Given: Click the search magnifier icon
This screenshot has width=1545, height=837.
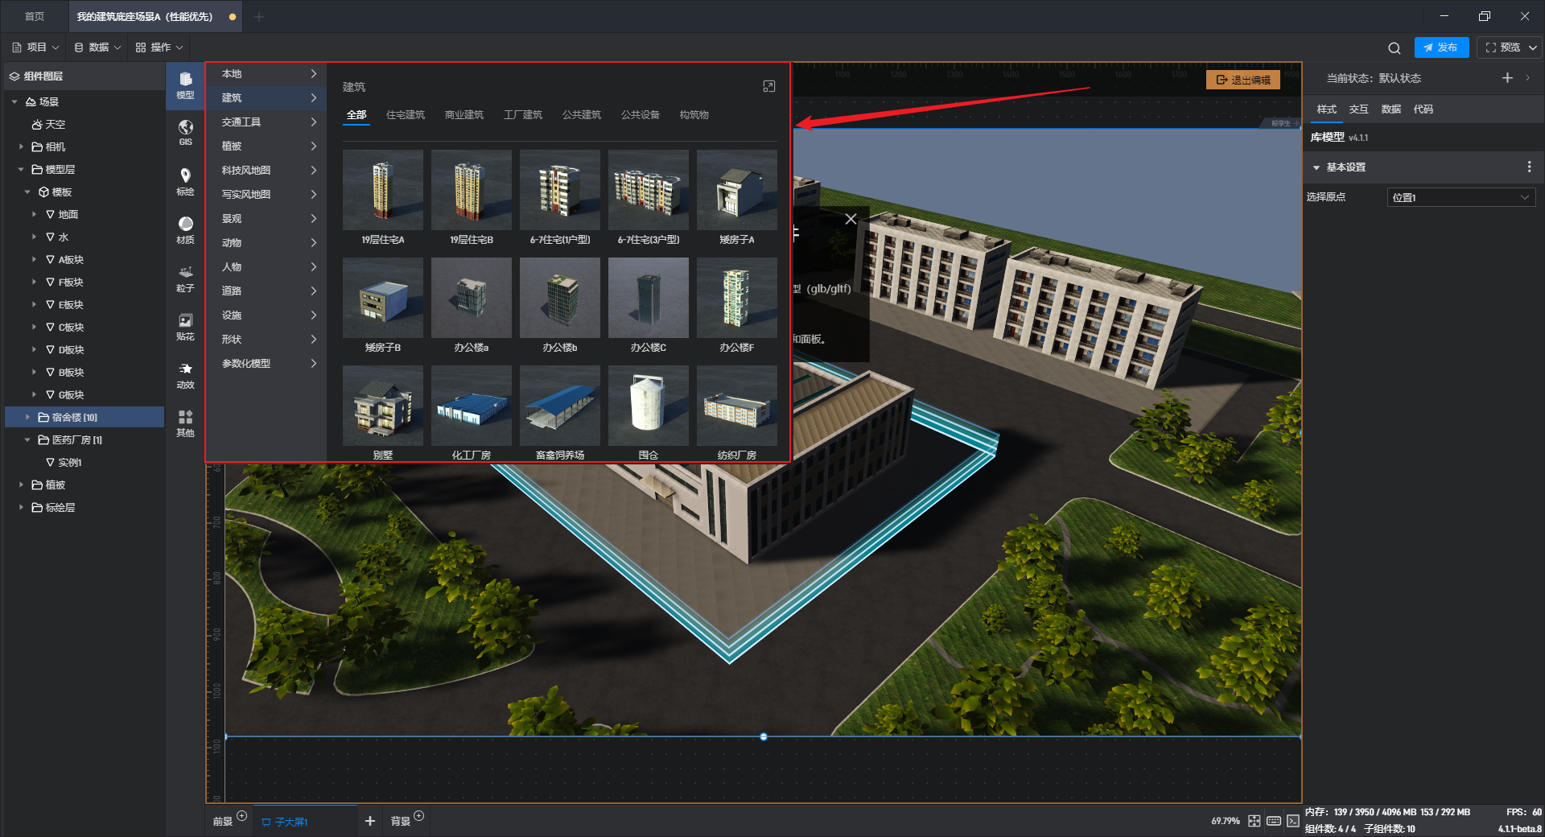Looking at the screenshot, I should [1394, 48].
